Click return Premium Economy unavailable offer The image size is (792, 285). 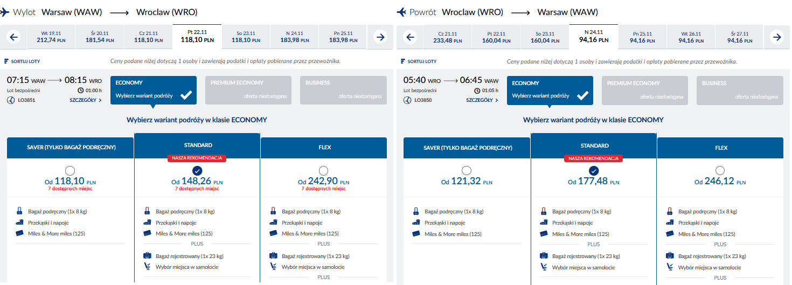(x=645, y=90)
